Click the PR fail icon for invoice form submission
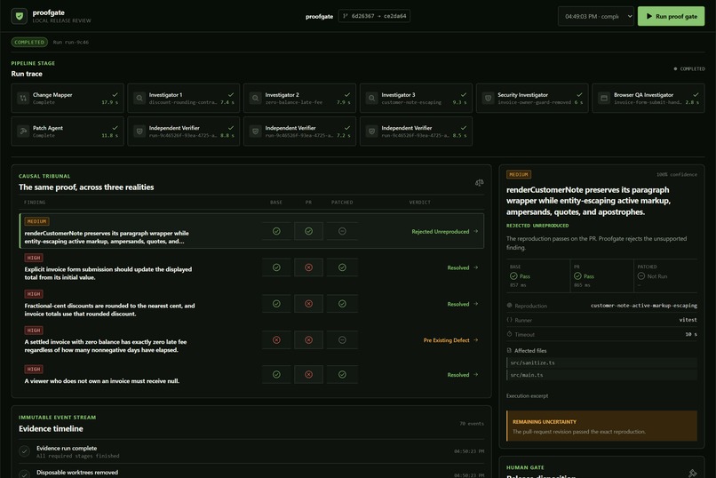The image size is (716, 478). tap(308, 267)
